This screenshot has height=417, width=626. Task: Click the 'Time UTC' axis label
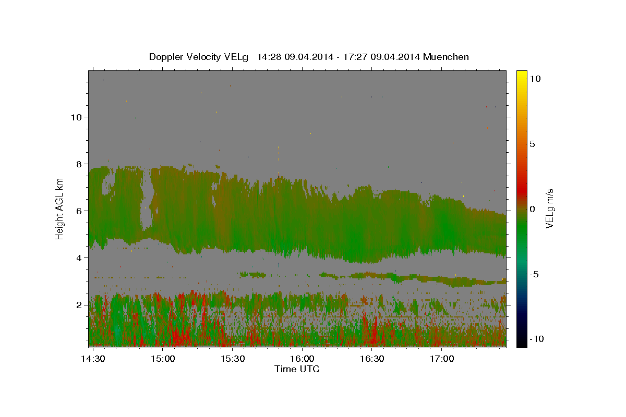pyautogui.click(x=297, y=369)
